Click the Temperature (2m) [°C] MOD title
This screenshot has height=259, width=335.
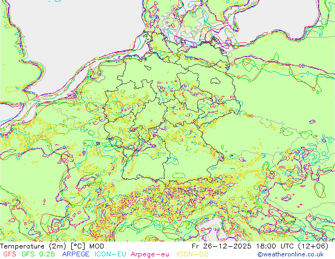52,246
